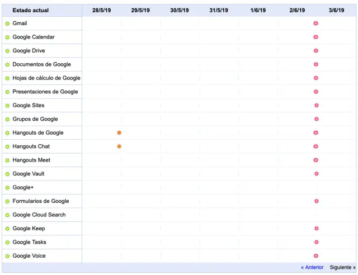The image size is (358, 275).
Task: Click pink incident dot for Google Drive
Action: [315, 51]
